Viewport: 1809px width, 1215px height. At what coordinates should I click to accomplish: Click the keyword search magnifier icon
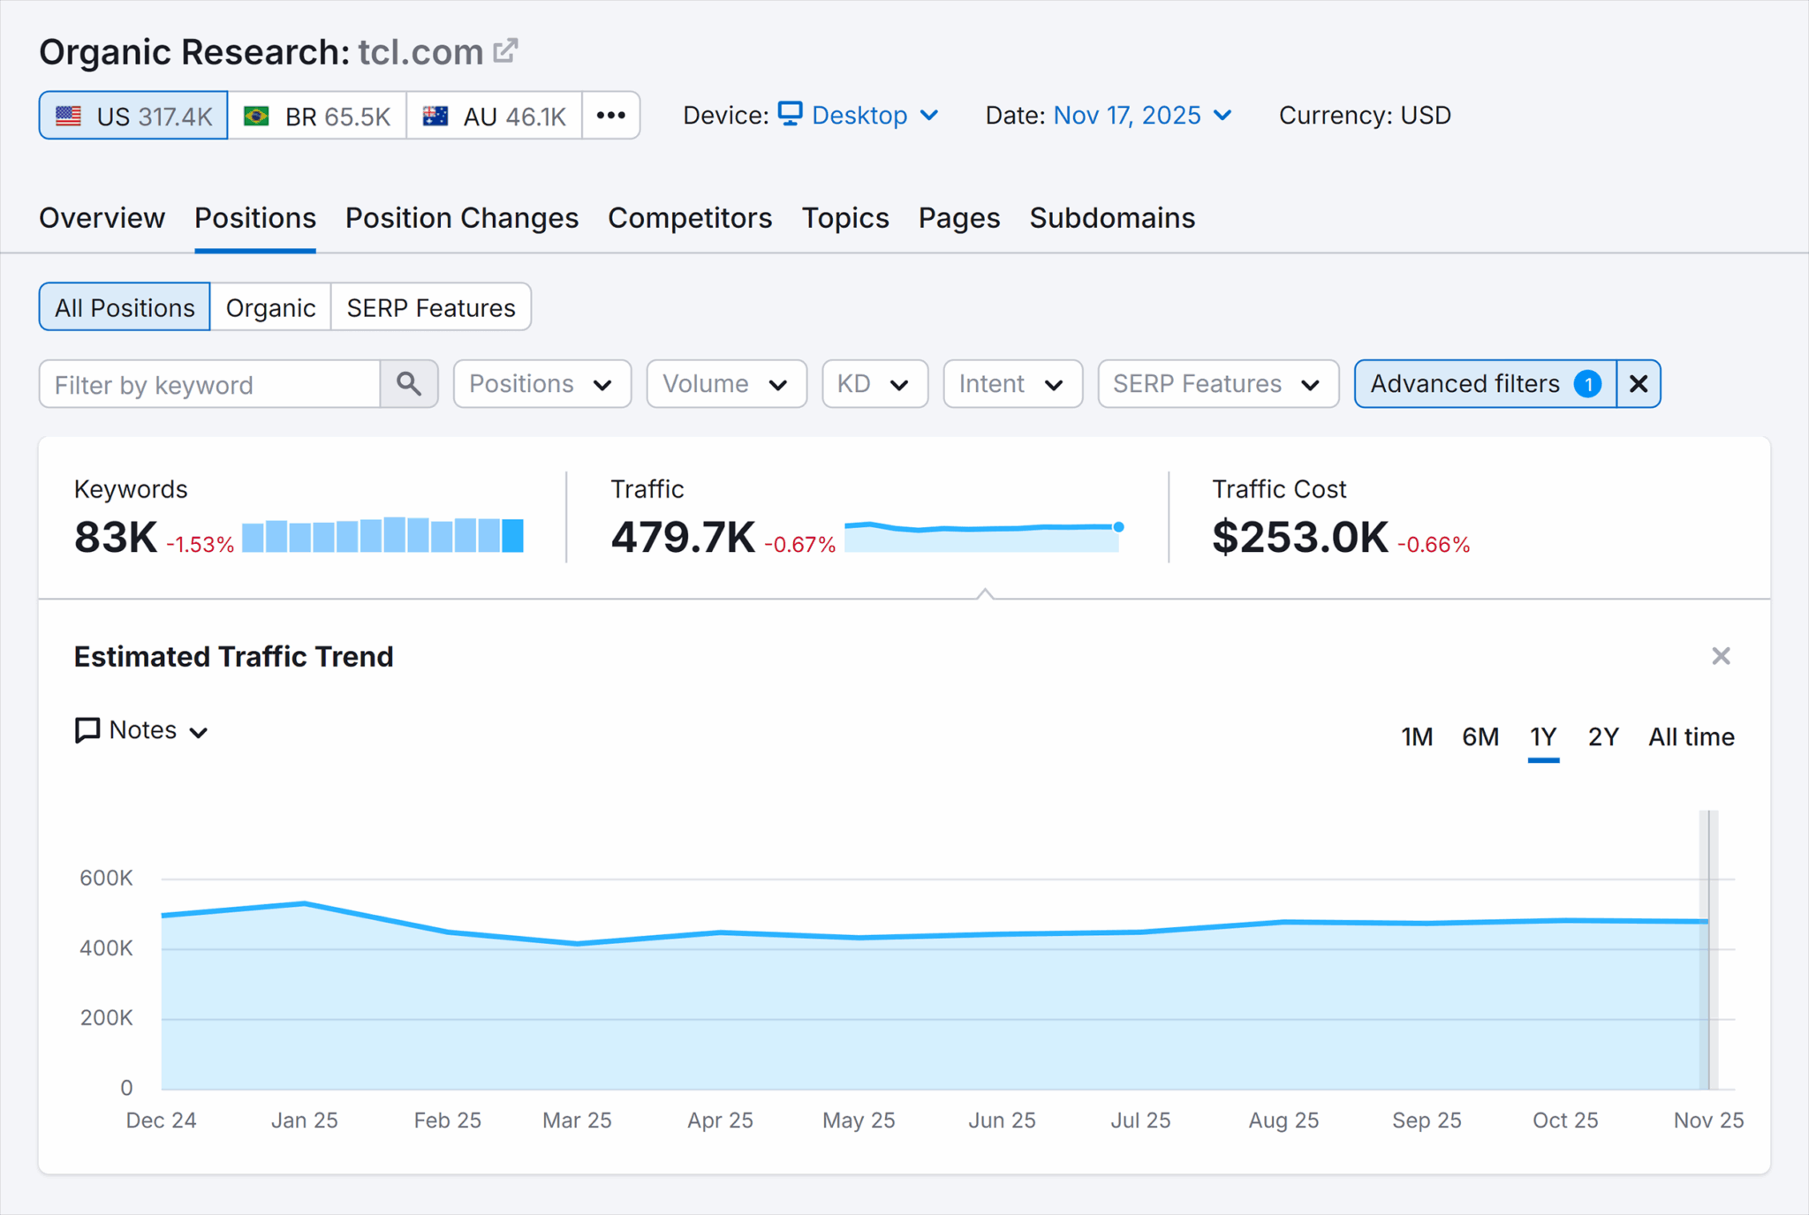pyautogui.click(x=409, y=384)
